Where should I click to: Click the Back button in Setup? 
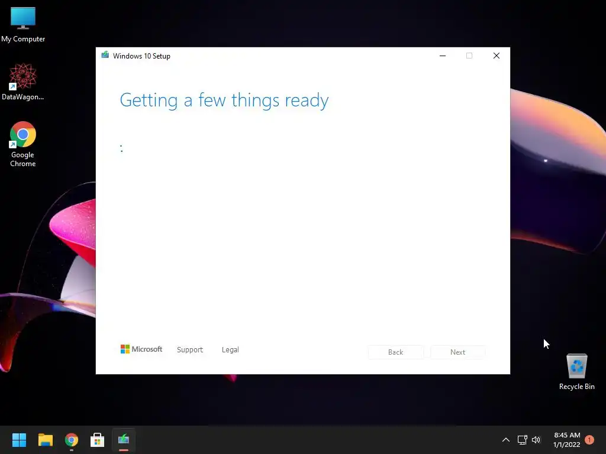click(x=395, y=352)
